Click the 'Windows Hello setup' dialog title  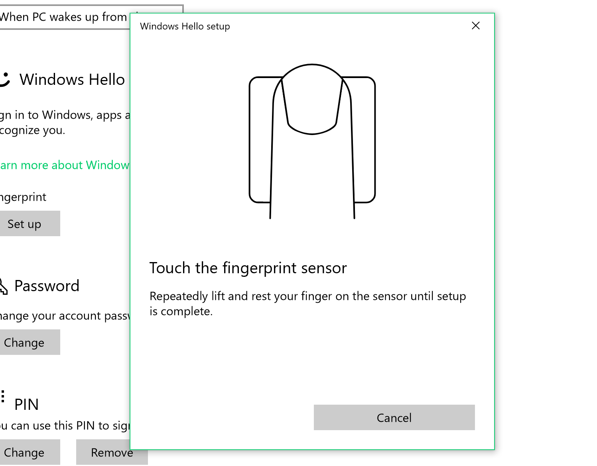(185, 26)
